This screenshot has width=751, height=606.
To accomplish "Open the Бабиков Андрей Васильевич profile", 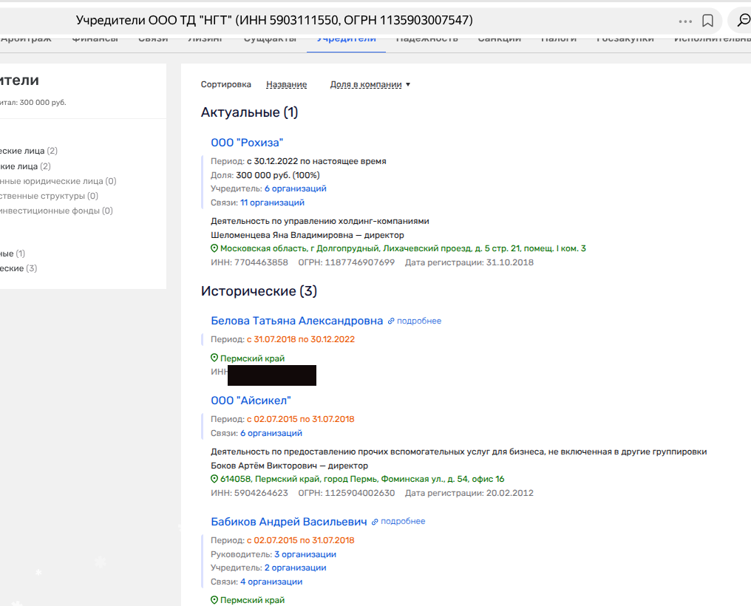I will click(288, 522).
